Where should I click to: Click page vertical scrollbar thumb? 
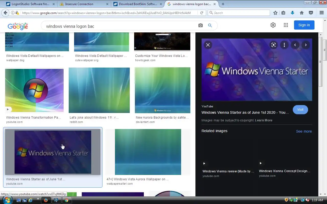[325, 50]
